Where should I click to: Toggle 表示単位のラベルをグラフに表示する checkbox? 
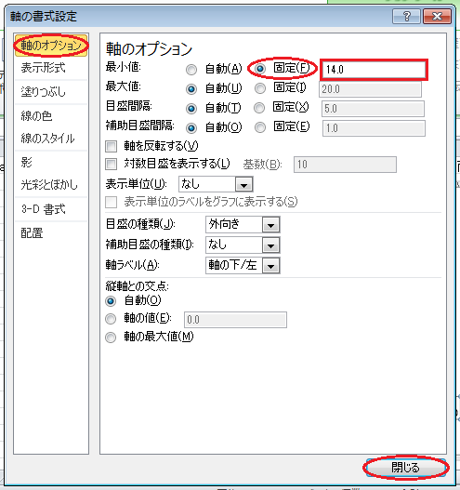pos(112,202)
